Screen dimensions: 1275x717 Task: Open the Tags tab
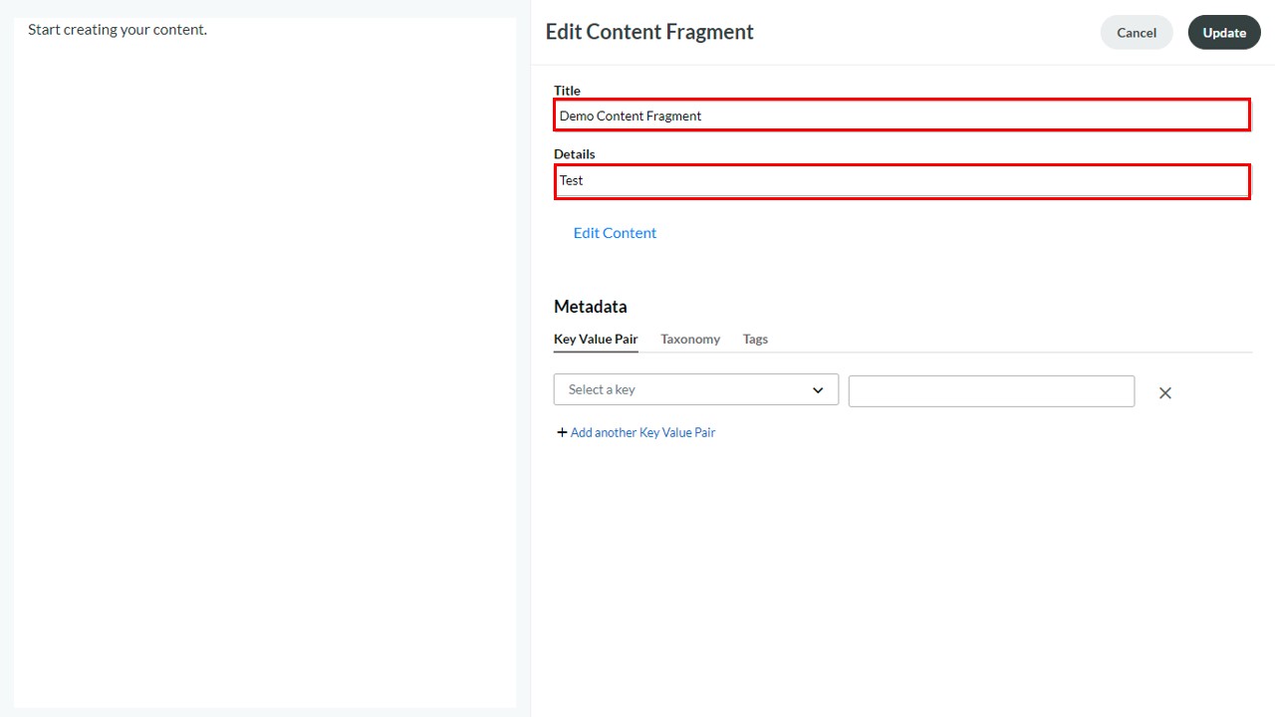pos(755,339)
